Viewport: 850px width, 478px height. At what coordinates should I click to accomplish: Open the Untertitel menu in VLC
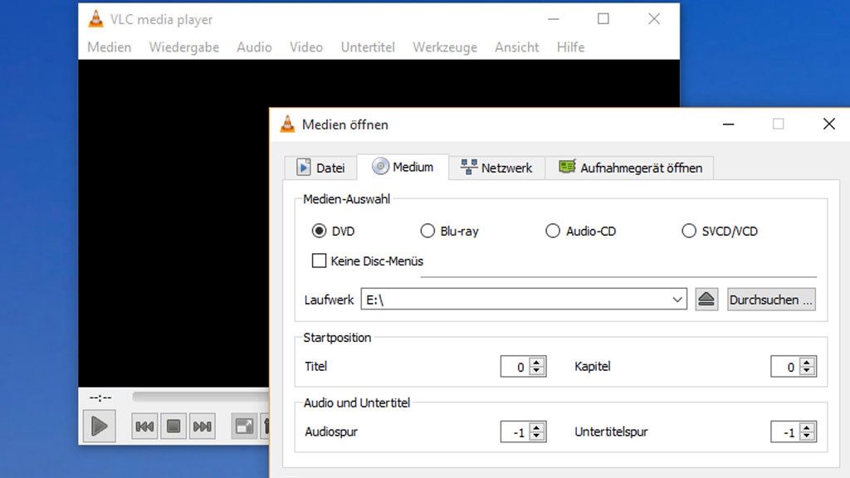click(368, 47)
